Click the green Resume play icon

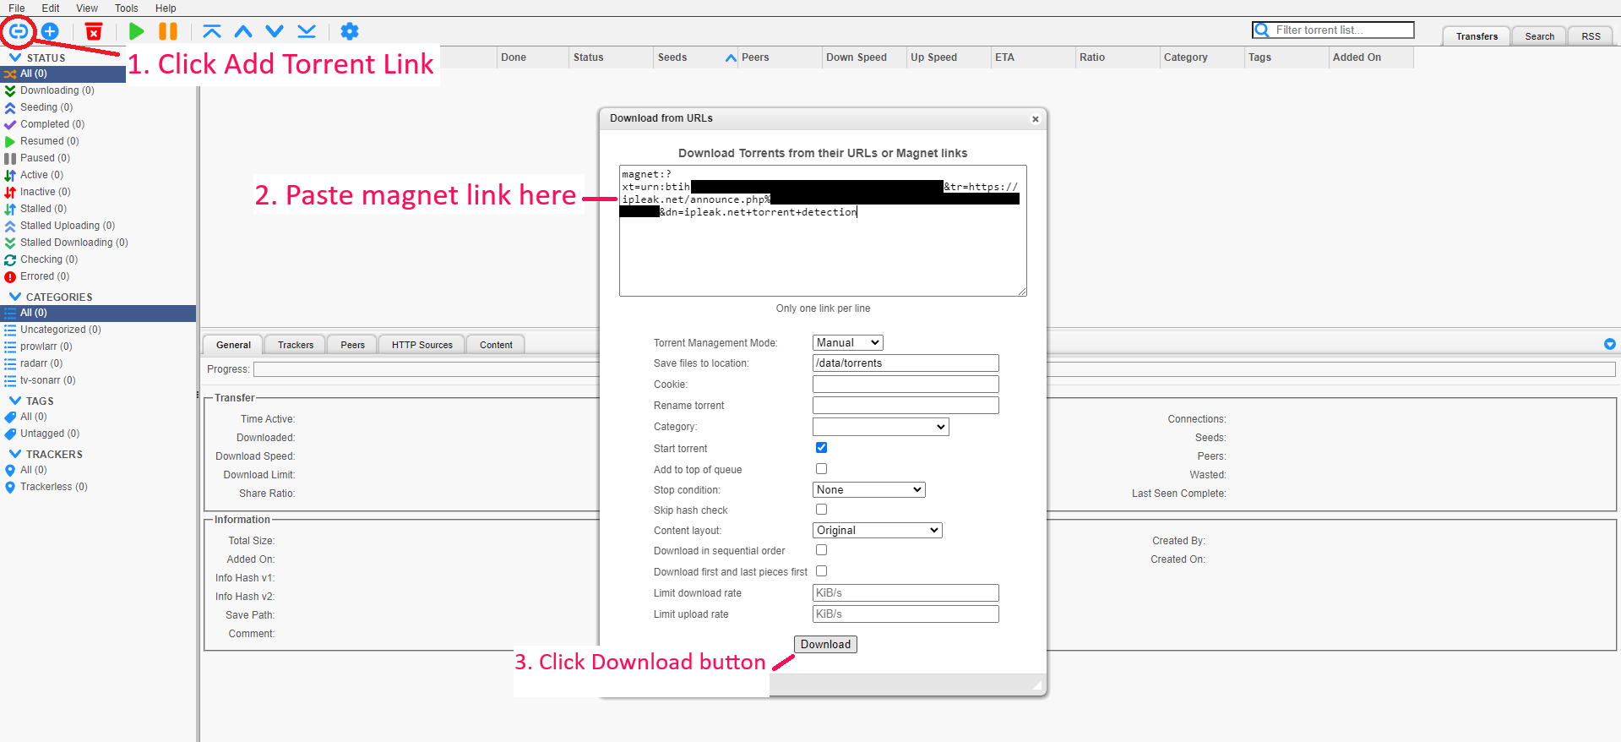137,31
